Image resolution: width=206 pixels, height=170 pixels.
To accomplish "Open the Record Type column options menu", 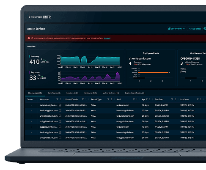I will click(111, 99).
